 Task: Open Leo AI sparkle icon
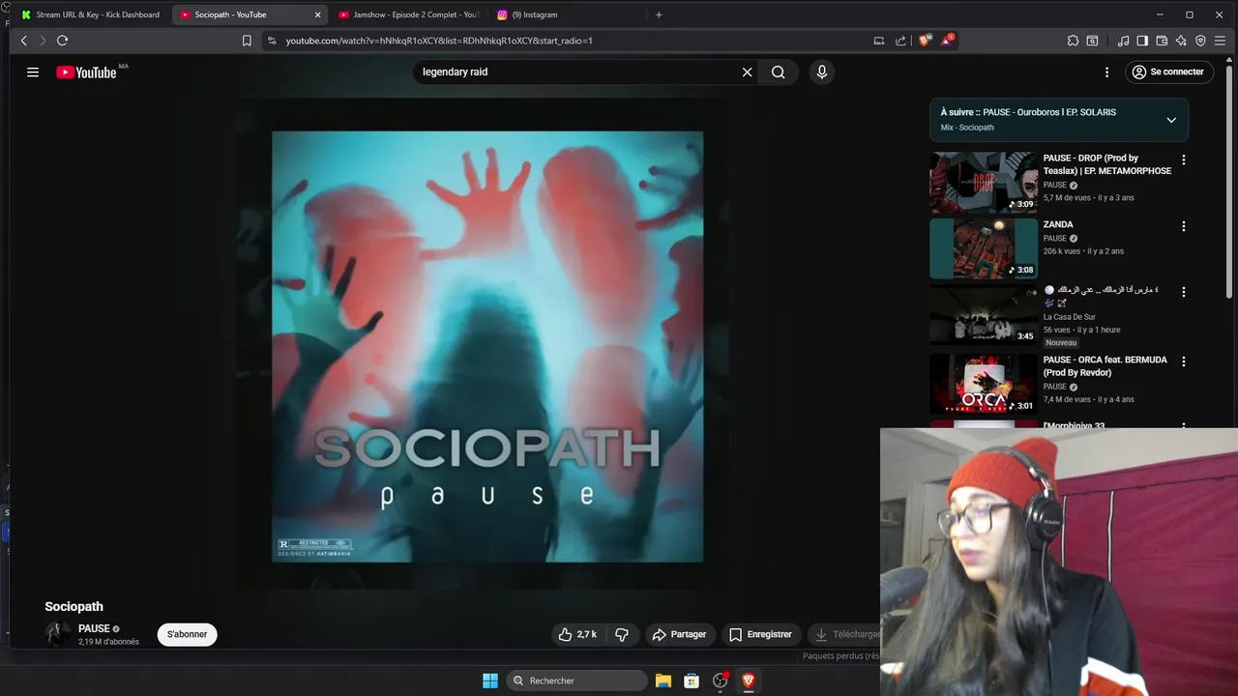pos(1181,41)
